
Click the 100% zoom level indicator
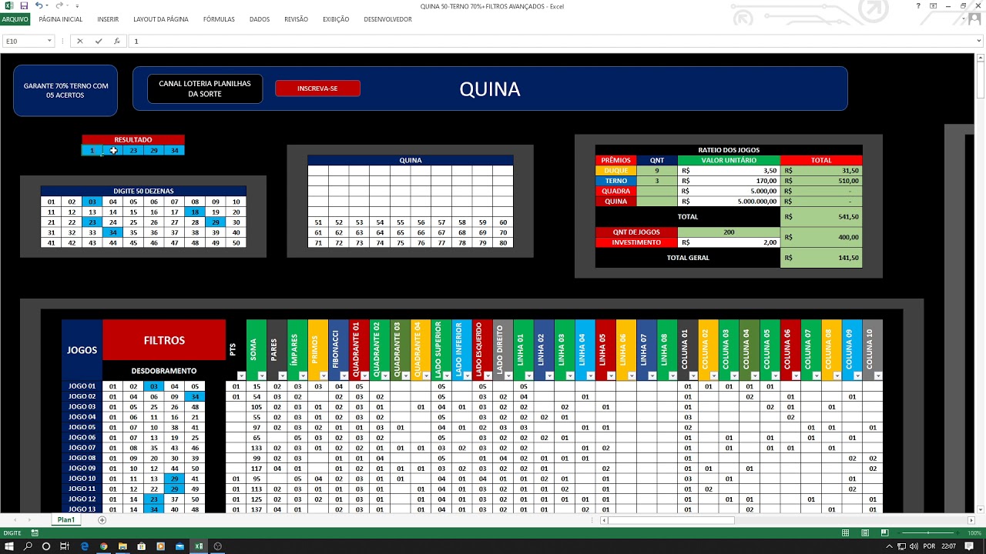pos(974,532)
